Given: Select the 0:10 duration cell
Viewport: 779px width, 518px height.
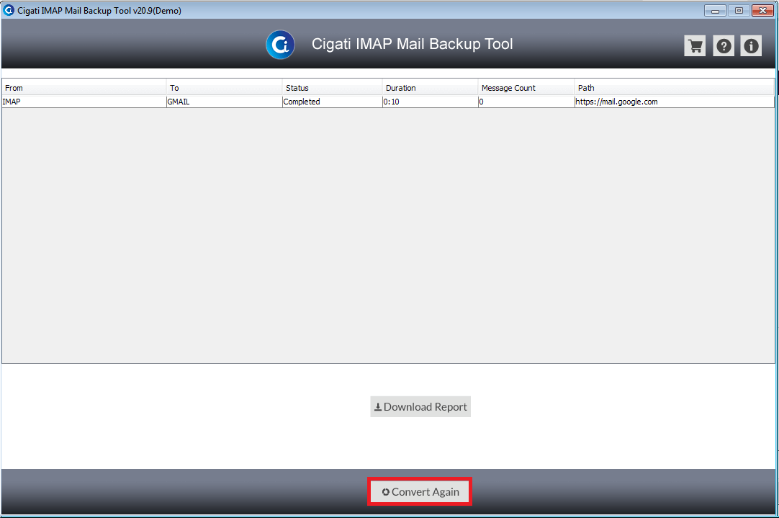Looking at the screenshot, I should coord(431,102).
